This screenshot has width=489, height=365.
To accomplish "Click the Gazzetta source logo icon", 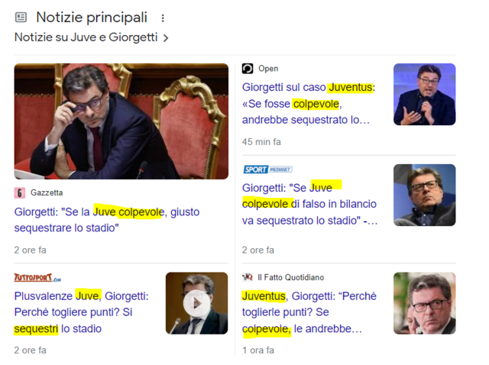I will (19, 193).
